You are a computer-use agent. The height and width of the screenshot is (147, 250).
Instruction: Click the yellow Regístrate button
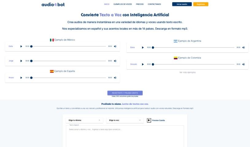pos(201,4)
